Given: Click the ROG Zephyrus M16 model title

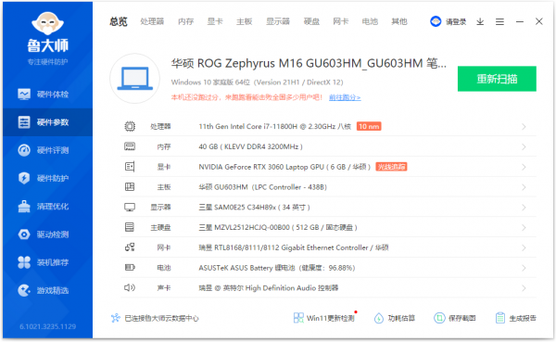Looking at the screenshot, I should coord(309,64).
